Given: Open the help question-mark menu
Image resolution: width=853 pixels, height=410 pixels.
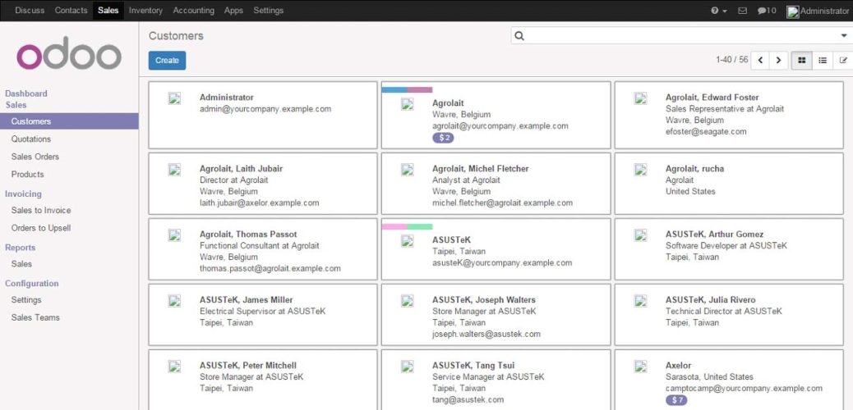Looking at the screenshot, I should point(718,11).
